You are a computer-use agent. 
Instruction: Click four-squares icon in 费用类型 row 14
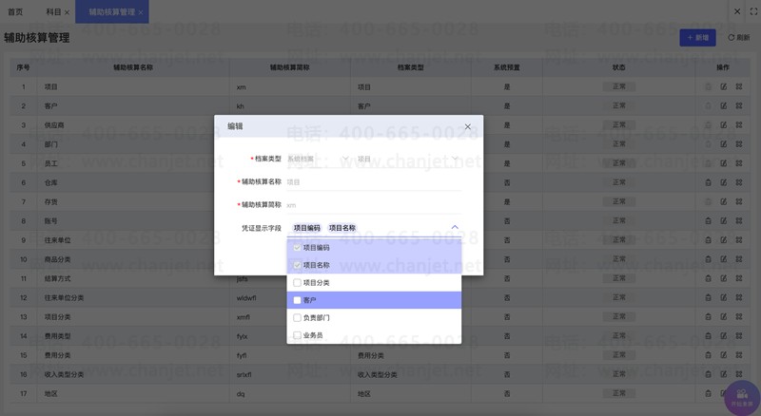(x=739, y=336)
